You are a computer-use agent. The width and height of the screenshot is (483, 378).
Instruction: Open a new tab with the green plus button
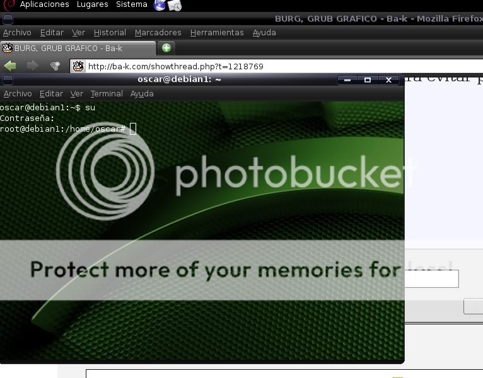coord(166,48)
